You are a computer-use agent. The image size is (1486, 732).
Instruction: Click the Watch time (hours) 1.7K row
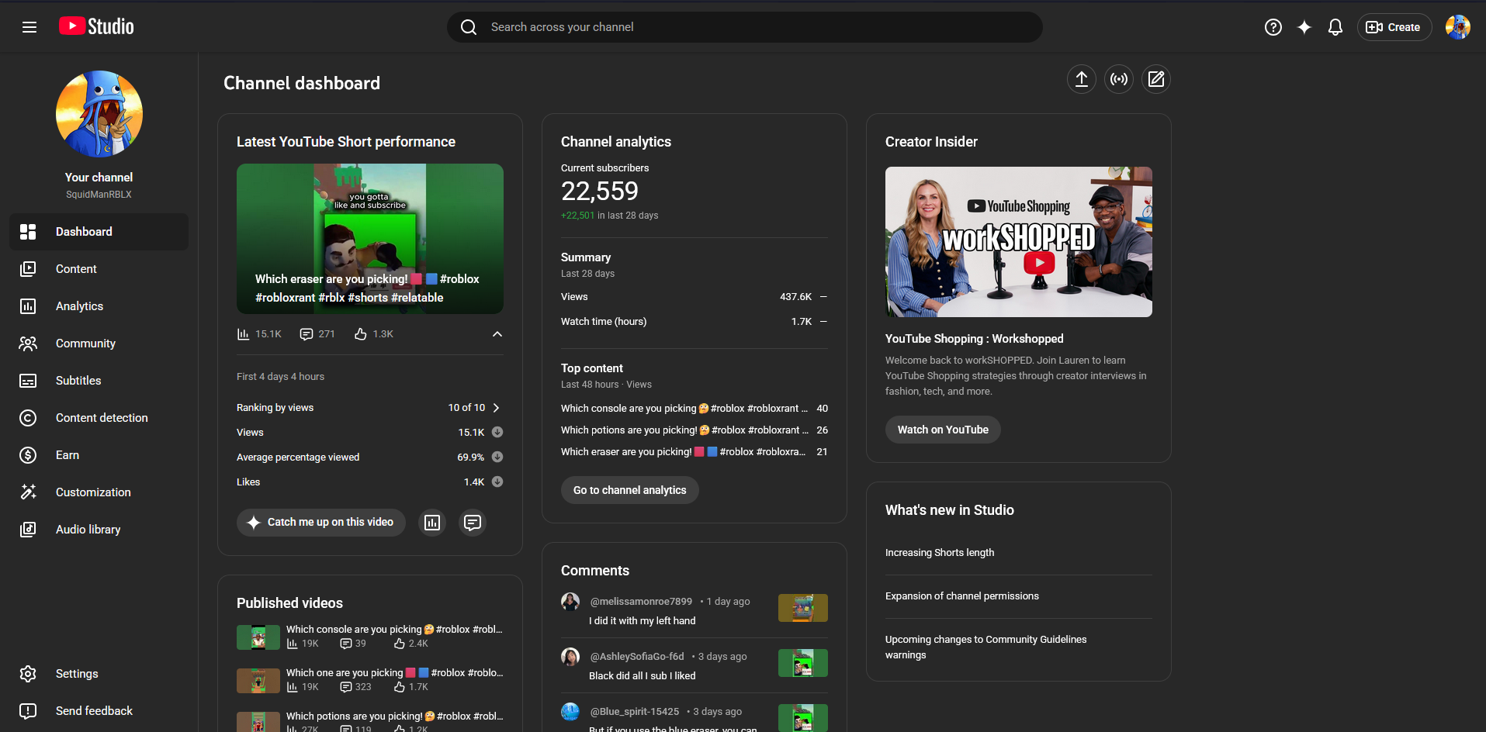pos(695,322)
